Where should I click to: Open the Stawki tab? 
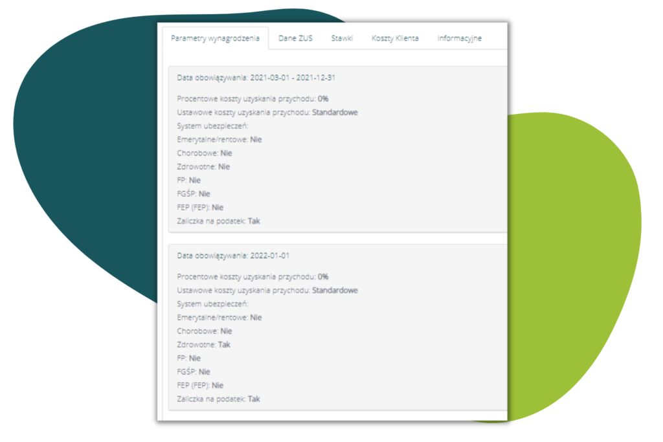pyautogui.click(x=342, y=38)
